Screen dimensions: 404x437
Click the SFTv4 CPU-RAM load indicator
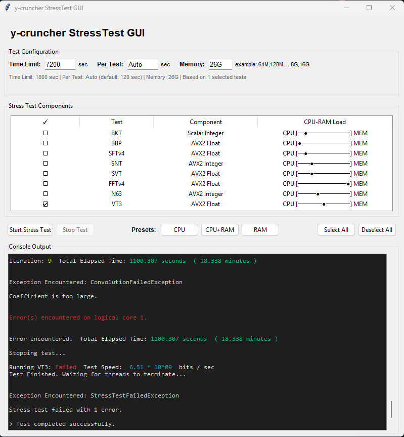point(325,153)
